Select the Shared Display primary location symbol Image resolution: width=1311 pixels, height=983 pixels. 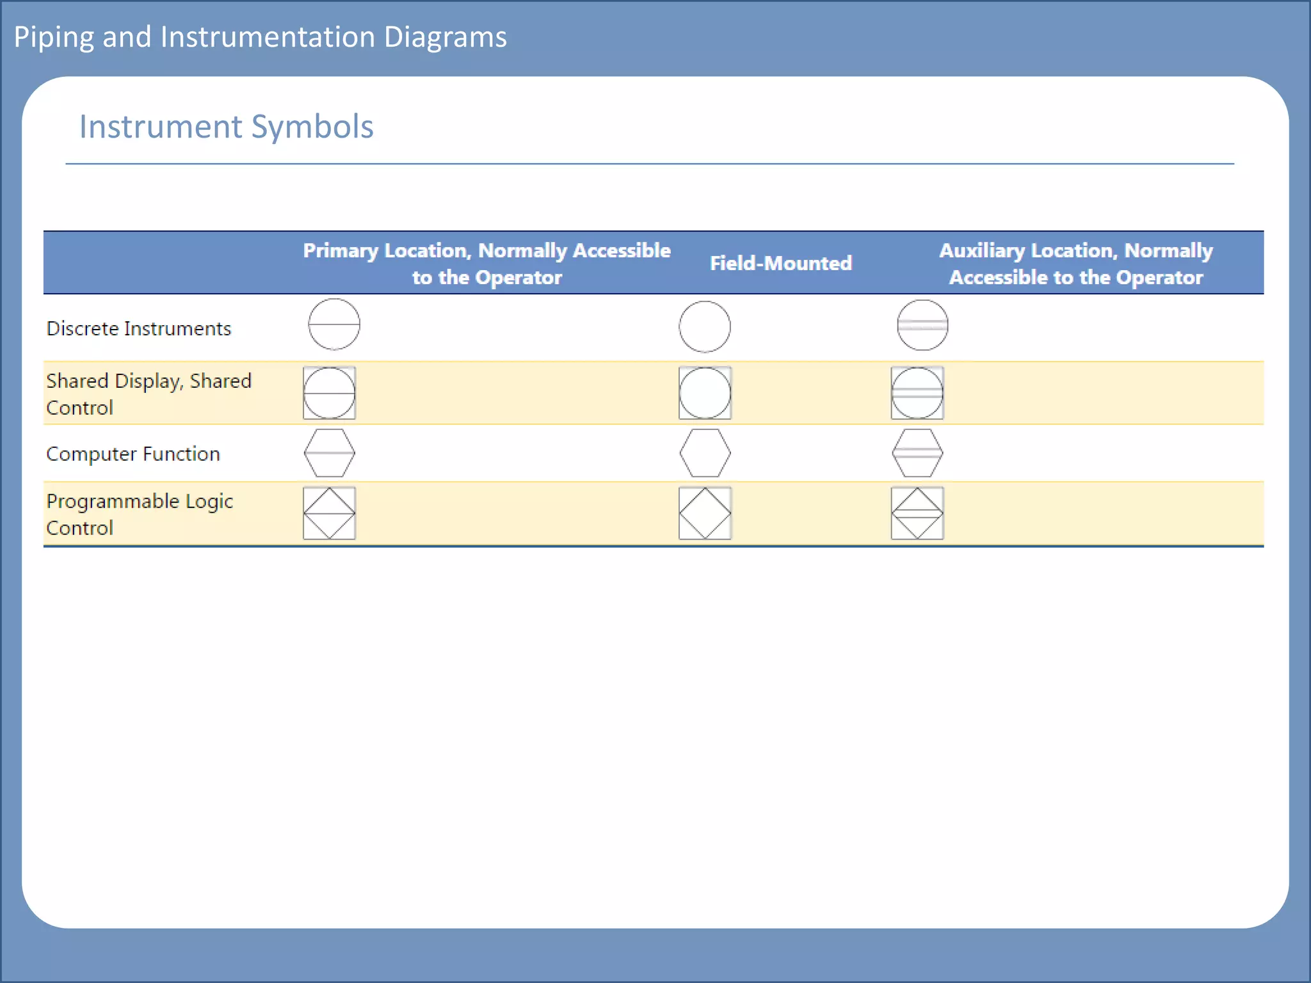[329, 393]
